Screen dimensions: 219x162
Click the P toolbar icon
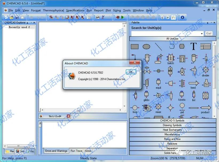pyautogui.click(x=168, y=18)
